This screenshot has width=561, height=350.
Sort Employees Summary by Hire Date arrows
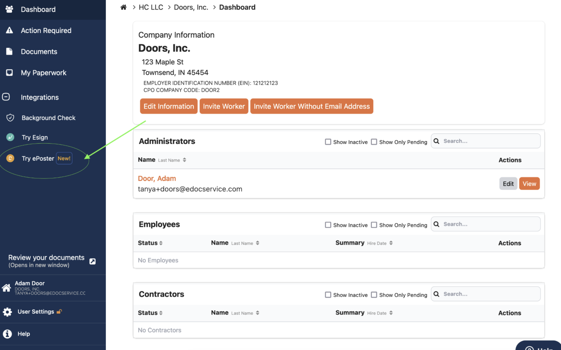point(391,243)
